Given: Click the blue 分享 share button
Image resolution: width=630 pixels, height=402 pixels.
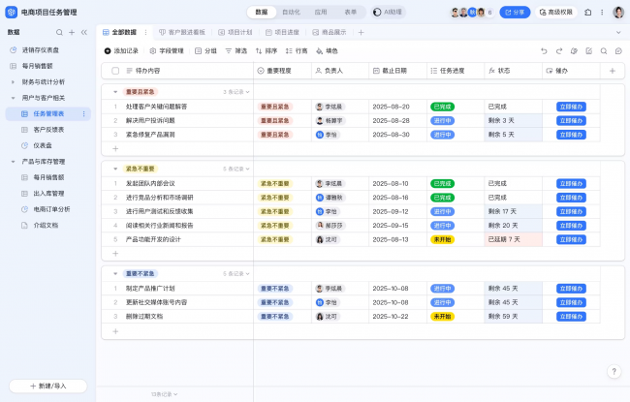Looking at the screenshot, I should 515,13.
